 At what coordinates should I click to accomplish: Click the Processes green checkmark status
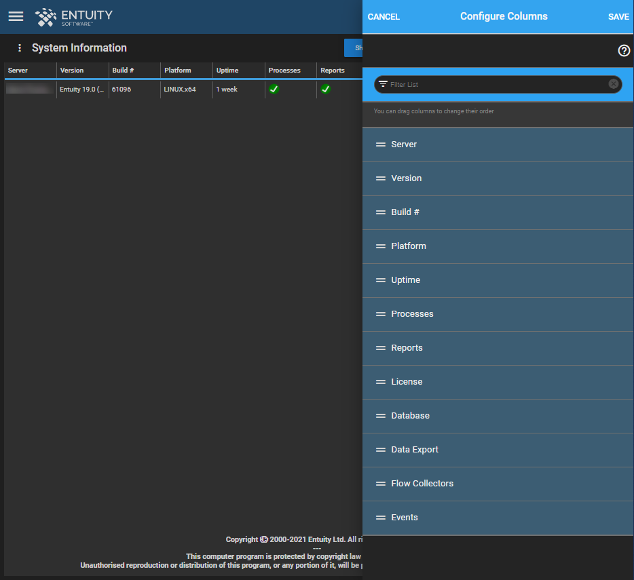pos(274,89)
